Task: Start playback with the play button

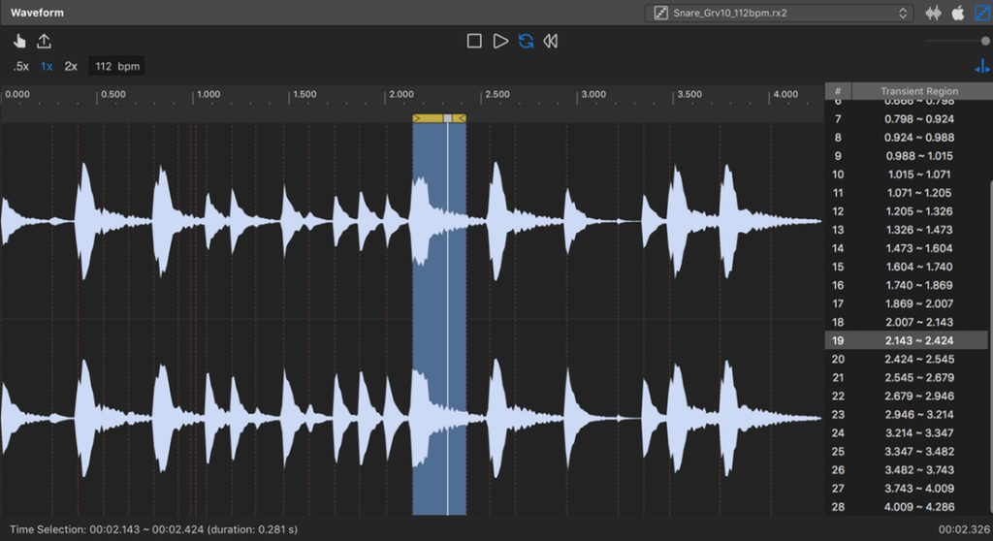Action: (500, 41)
